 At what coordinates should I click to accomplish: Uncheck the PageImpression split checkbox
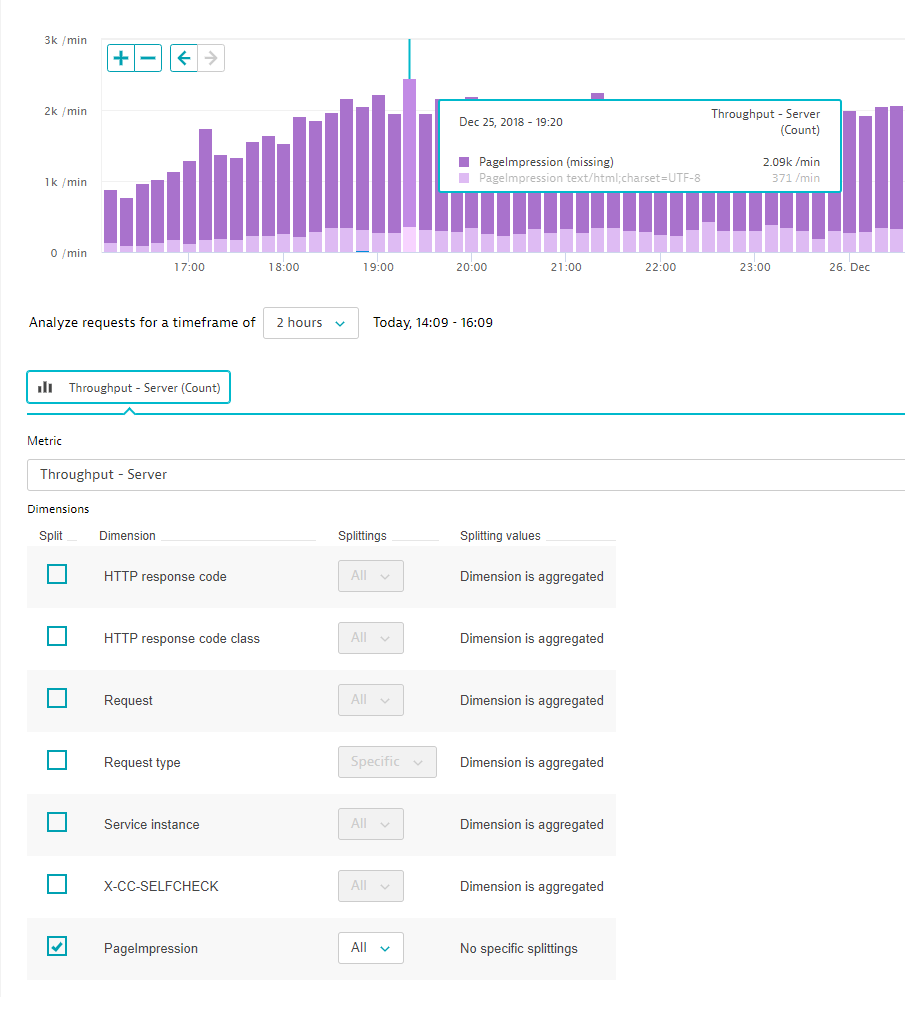tap(57, 947)
